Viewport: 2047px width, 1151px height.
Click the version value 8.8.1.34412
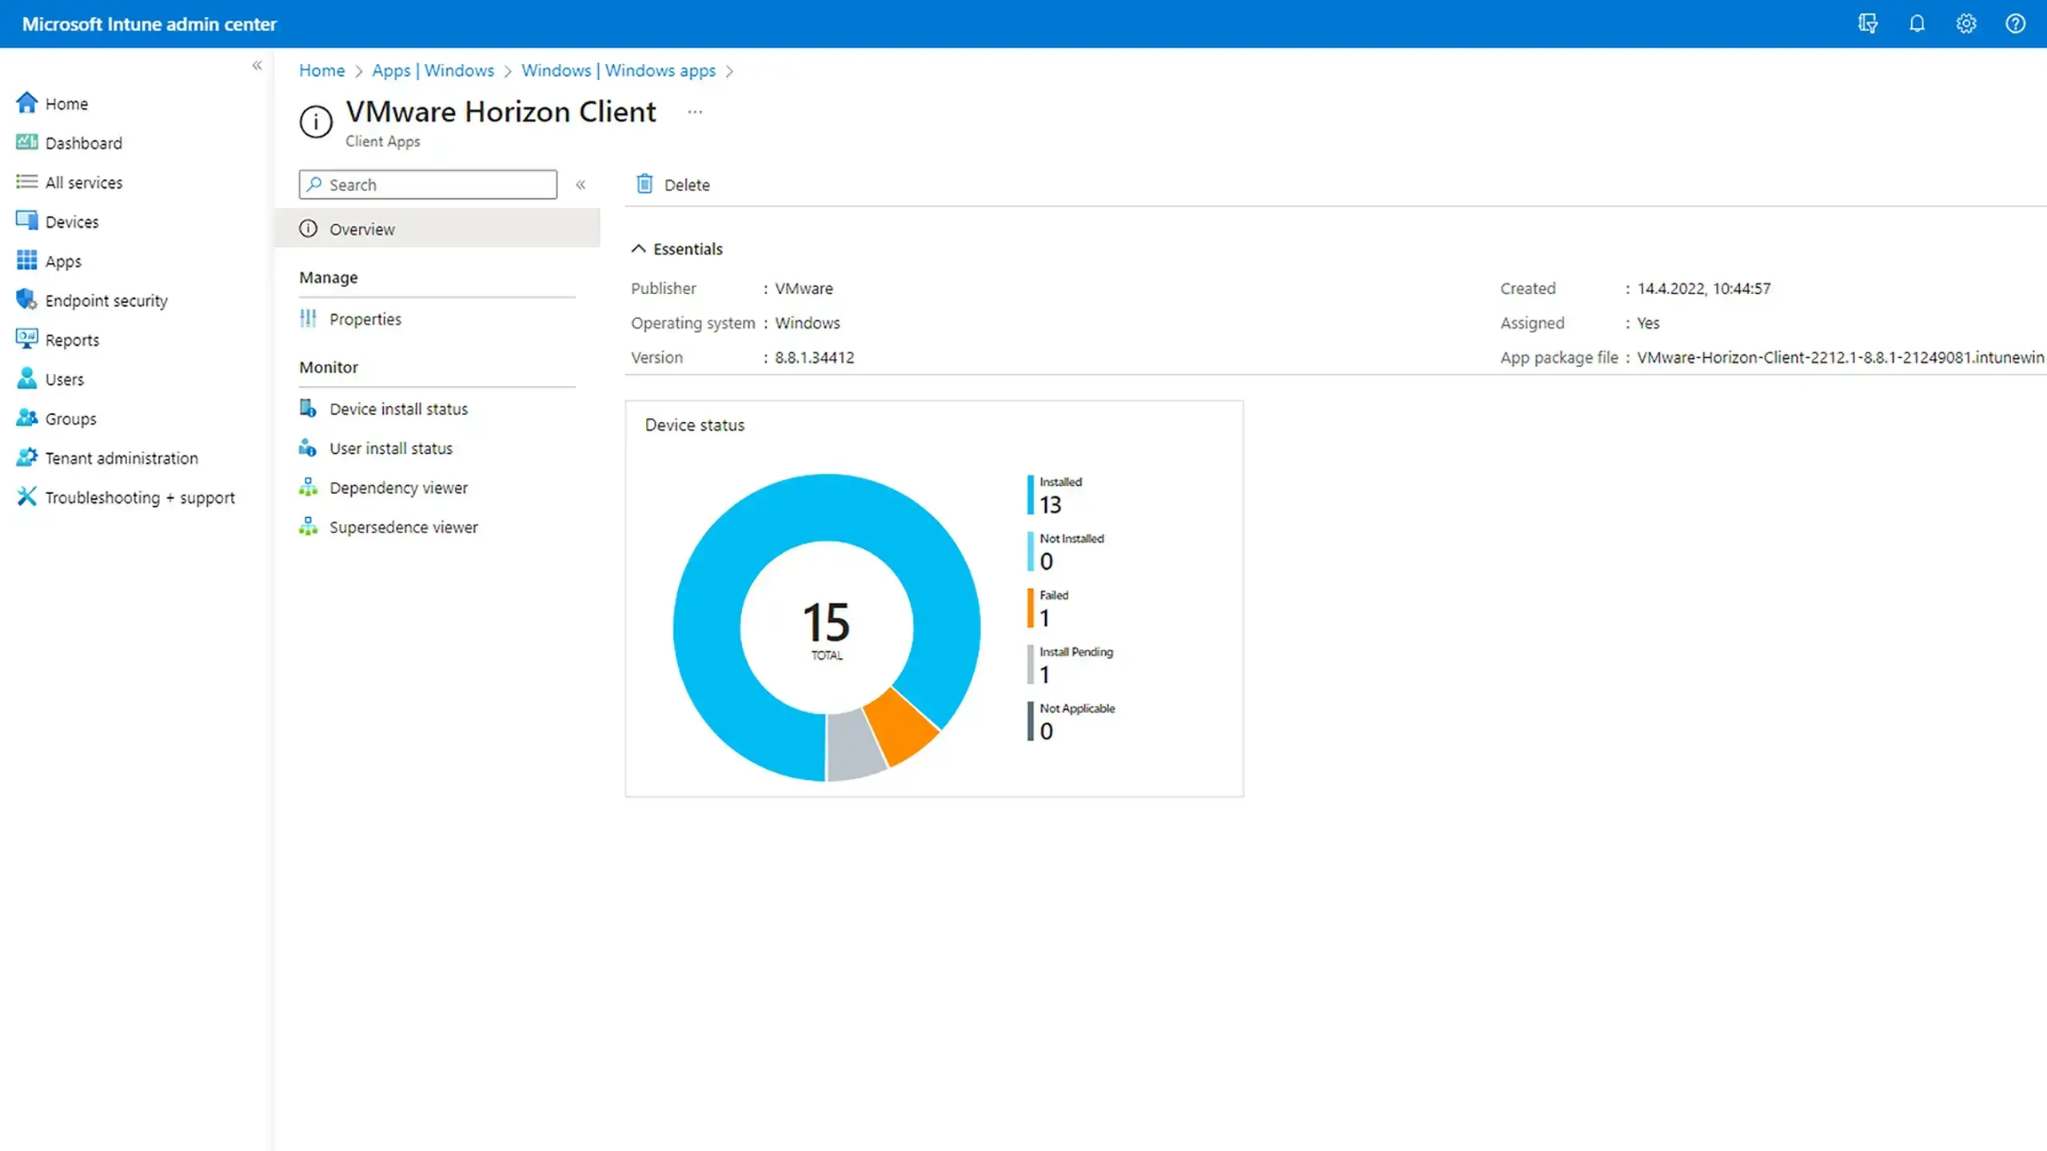click(x=814, y=357)
